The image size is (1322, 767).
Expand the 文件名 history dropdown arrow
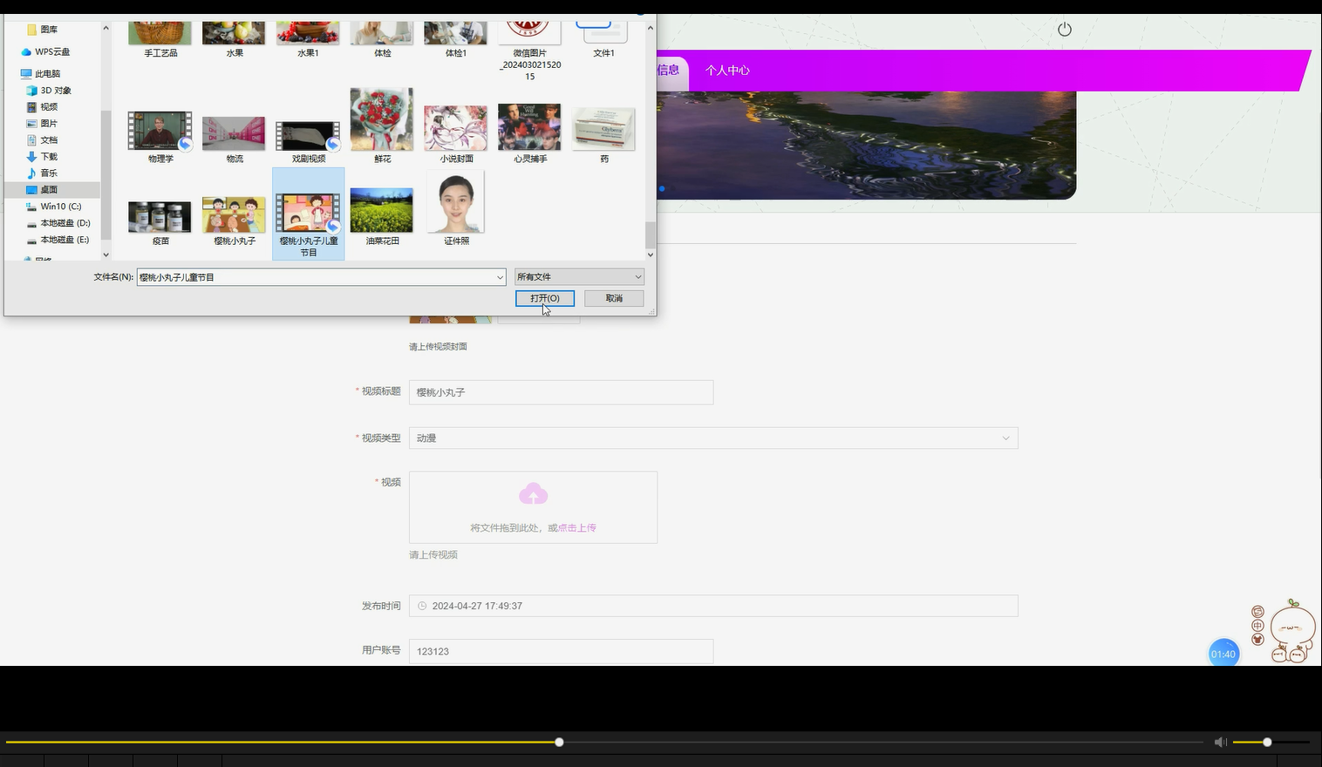500,277
